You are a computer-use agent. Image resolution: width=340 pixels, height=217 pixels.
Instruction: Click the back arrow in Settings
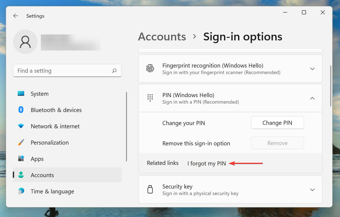16,16
